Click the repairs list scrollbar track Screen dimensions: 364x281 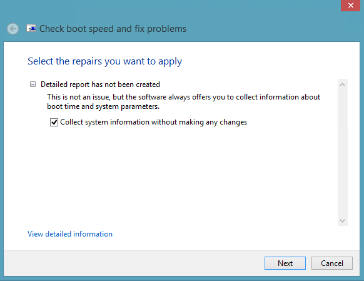(343, 152)
